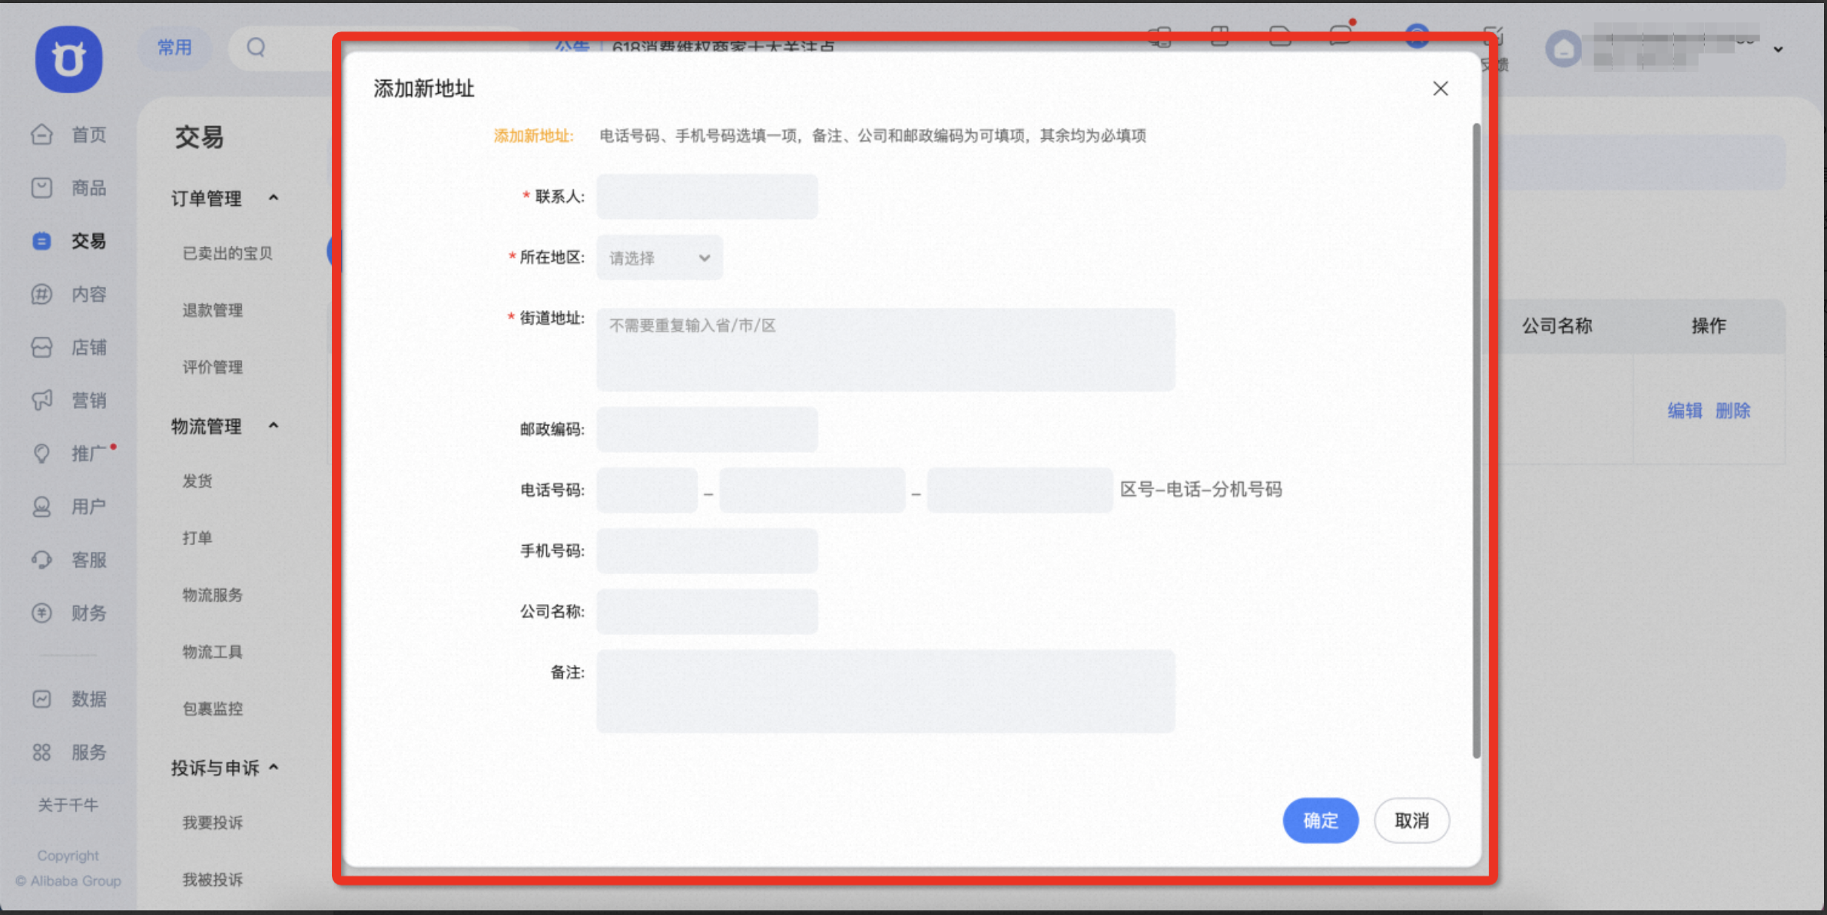Click the 公司名称 column header
1827x915 pixels.
(x=1557, y=325)
